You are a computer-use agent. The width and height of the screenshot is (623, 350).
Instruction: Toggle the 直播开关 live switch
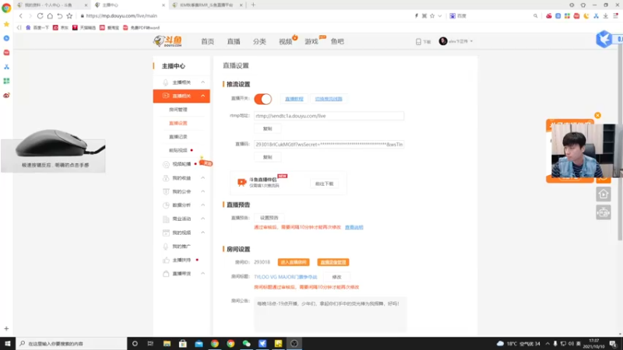[262, 99]
